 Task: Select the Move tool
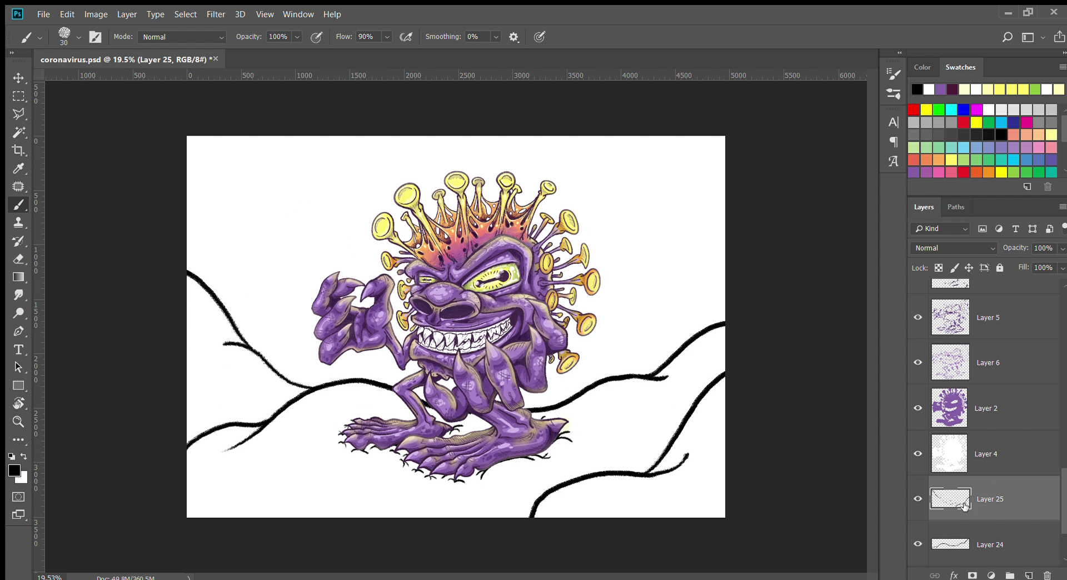click(18, 78)
